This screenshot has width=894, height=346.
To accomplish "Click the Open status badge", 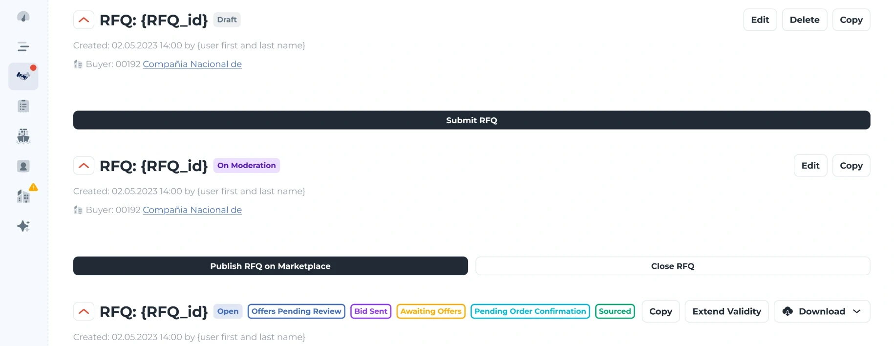I will pos(228,311).
